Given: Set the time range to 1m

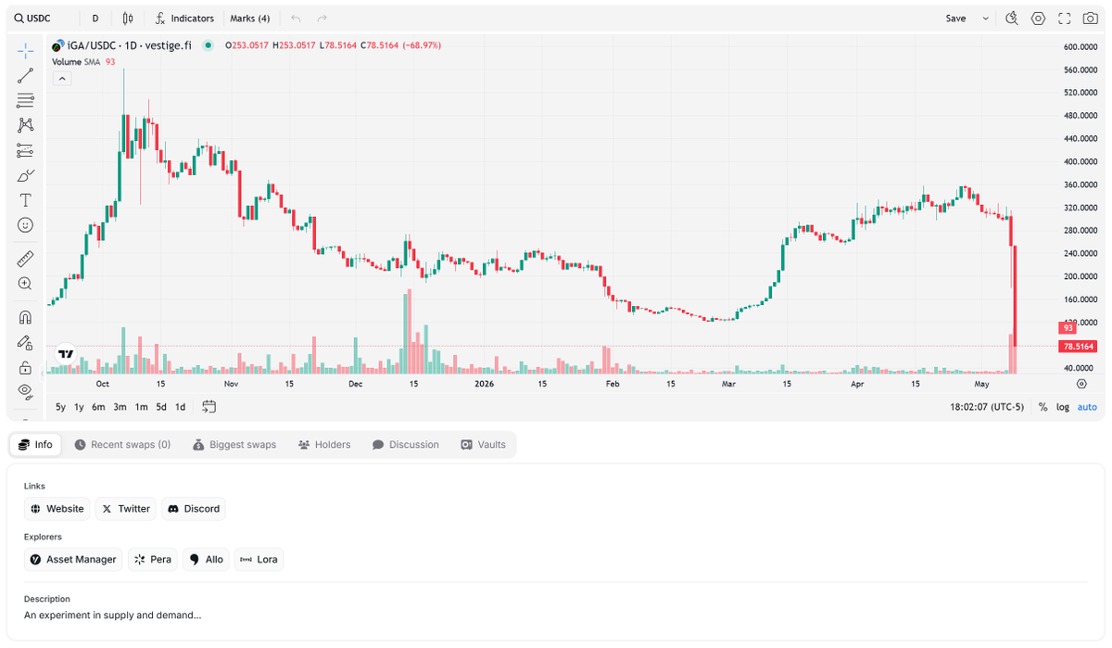Looking at the screenshot, I should [141, 407].
